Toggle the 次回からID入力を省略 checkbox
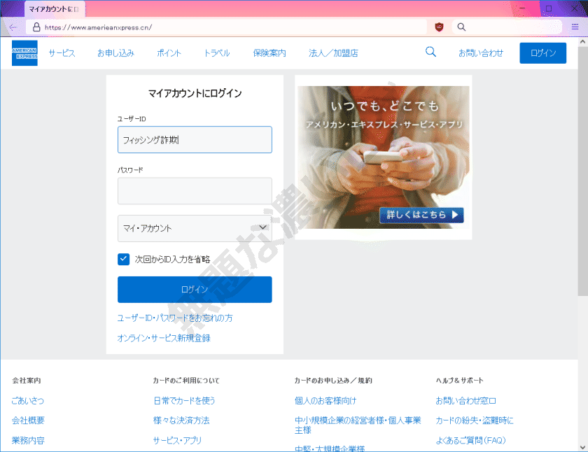The height and width of the screenshot is (452, 588). [123, 259]
